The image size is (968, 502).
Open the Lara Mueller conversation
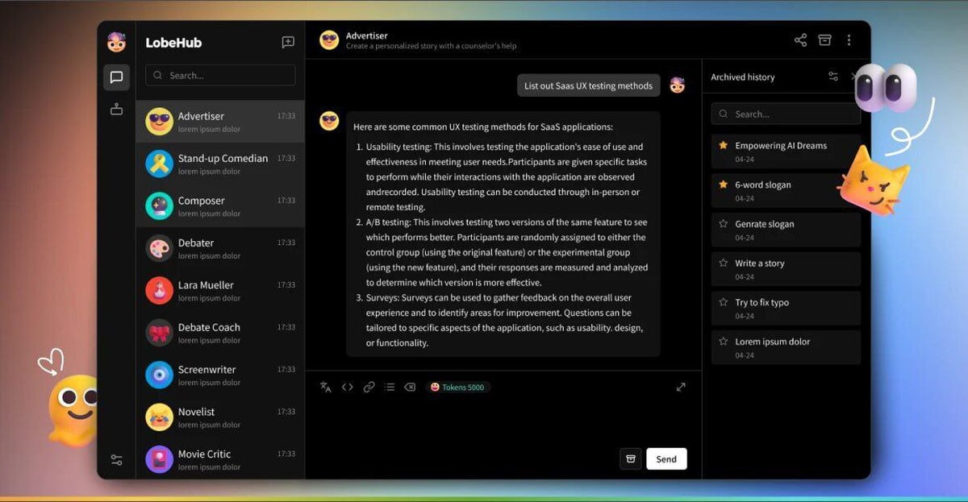[x=220, y=291]
